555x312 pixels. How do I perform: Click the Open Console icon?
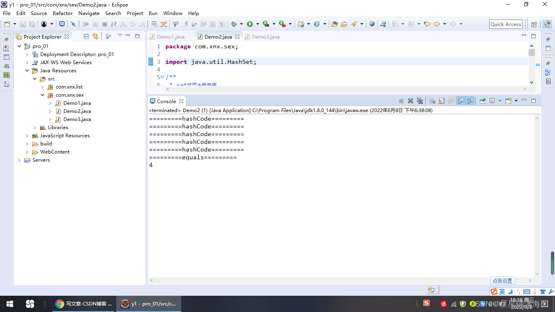point(508,101)
